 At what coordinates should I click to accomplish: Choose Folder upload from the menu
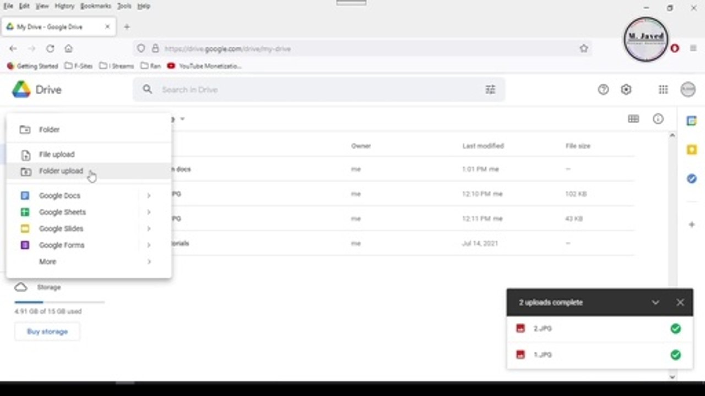tap(89, 171)
